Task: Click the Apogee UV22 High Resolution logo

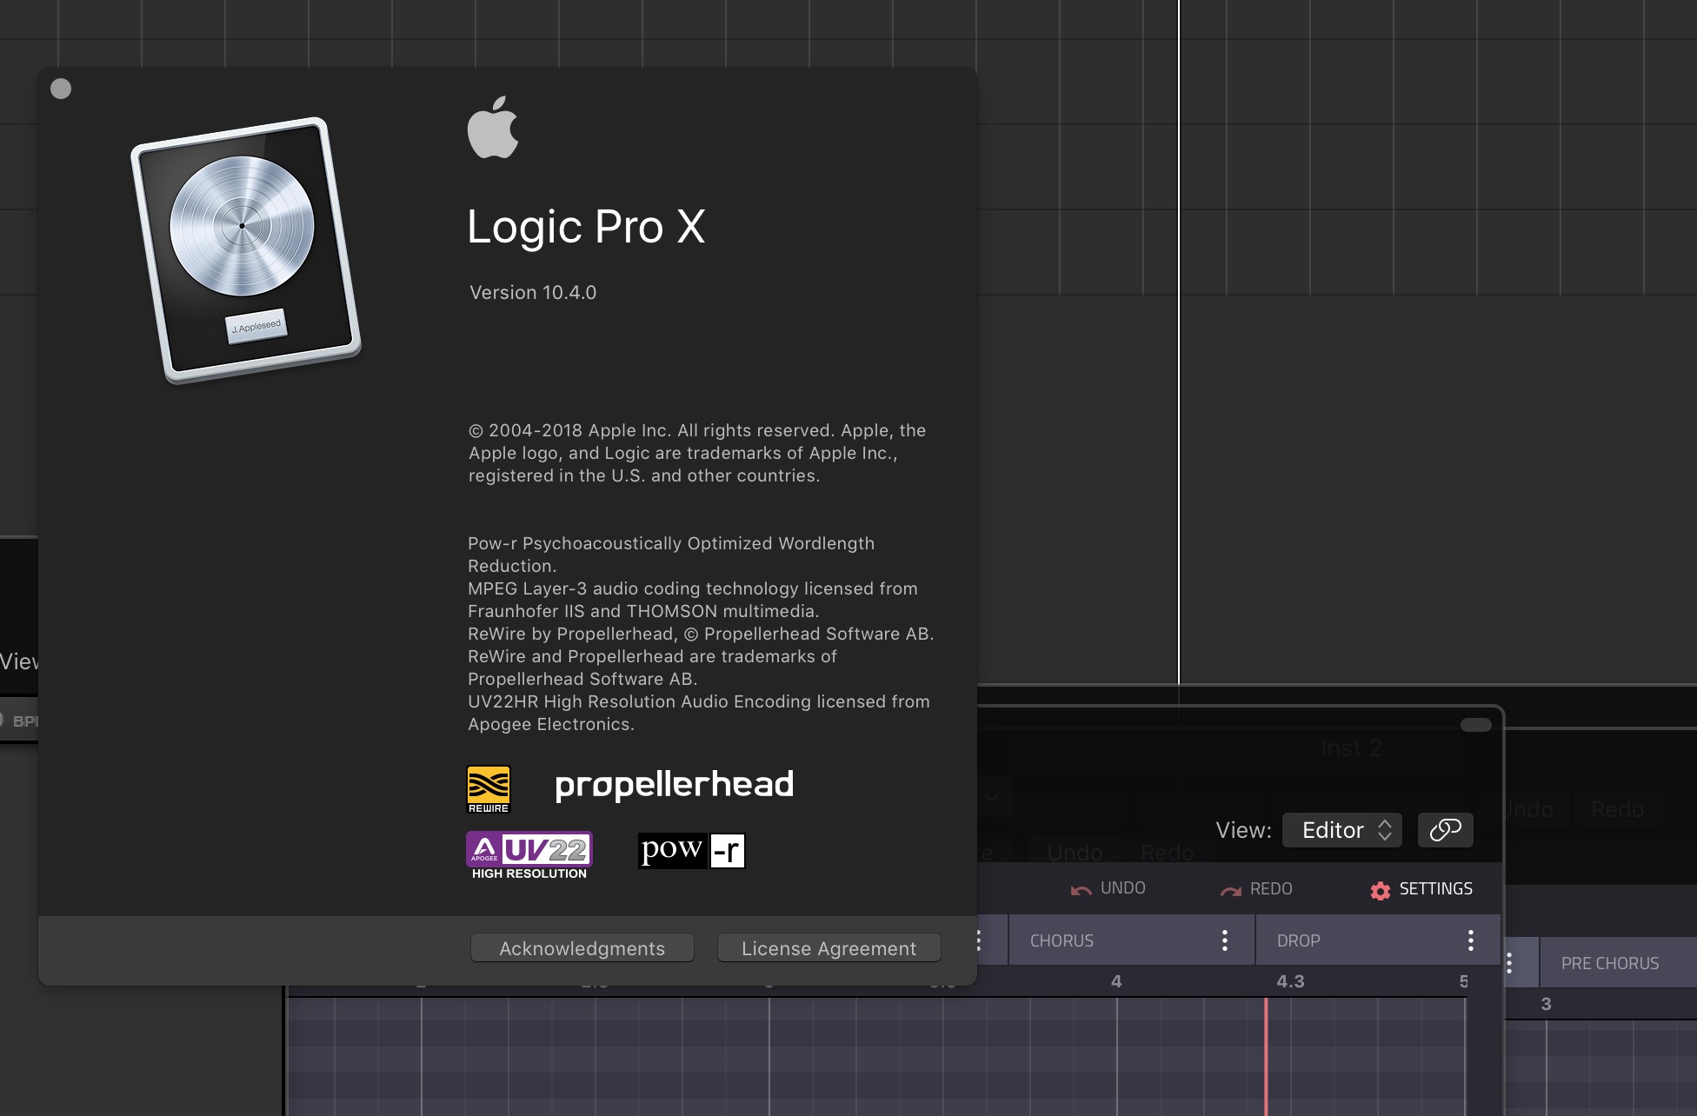Action: click(529, 855)
